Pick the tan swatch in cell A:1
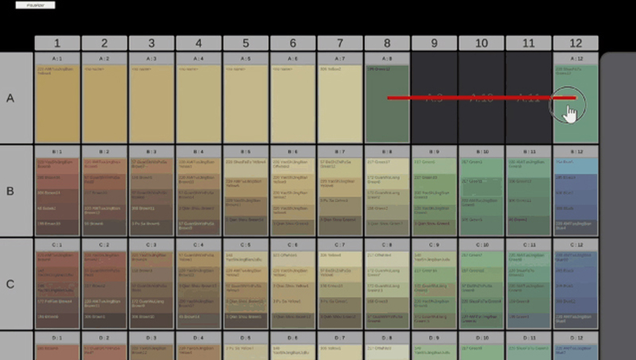 point(57,103)
